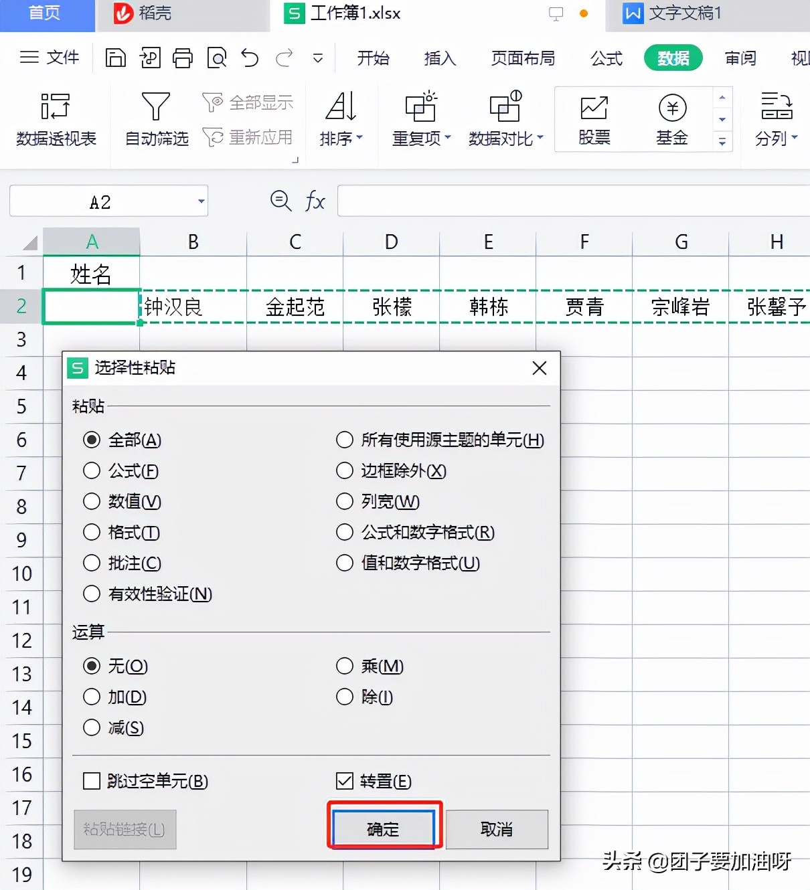This screenshot has width=810, height=890.
Task: Switch to the Home (开始) tab
Action: [373, 58]
